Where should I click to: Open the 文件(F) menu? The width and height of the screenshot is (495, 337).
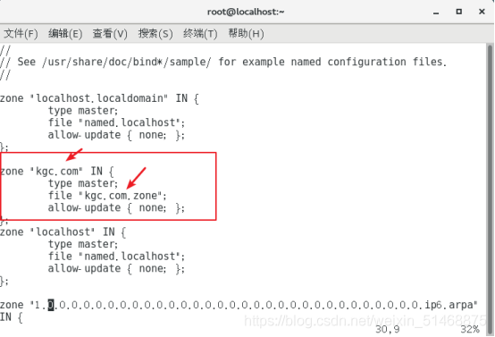21,33
